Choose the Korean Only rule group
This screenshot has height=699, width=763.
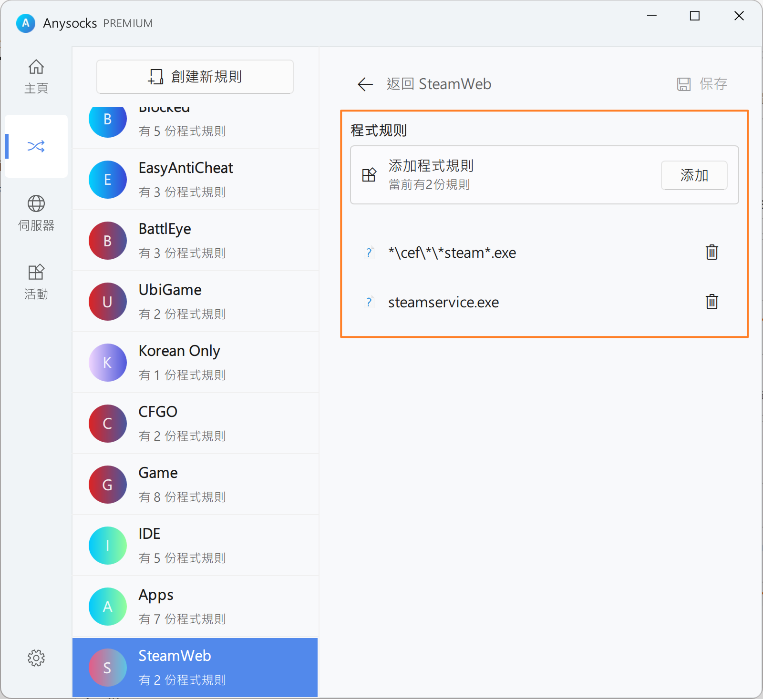tap(195, 363)
